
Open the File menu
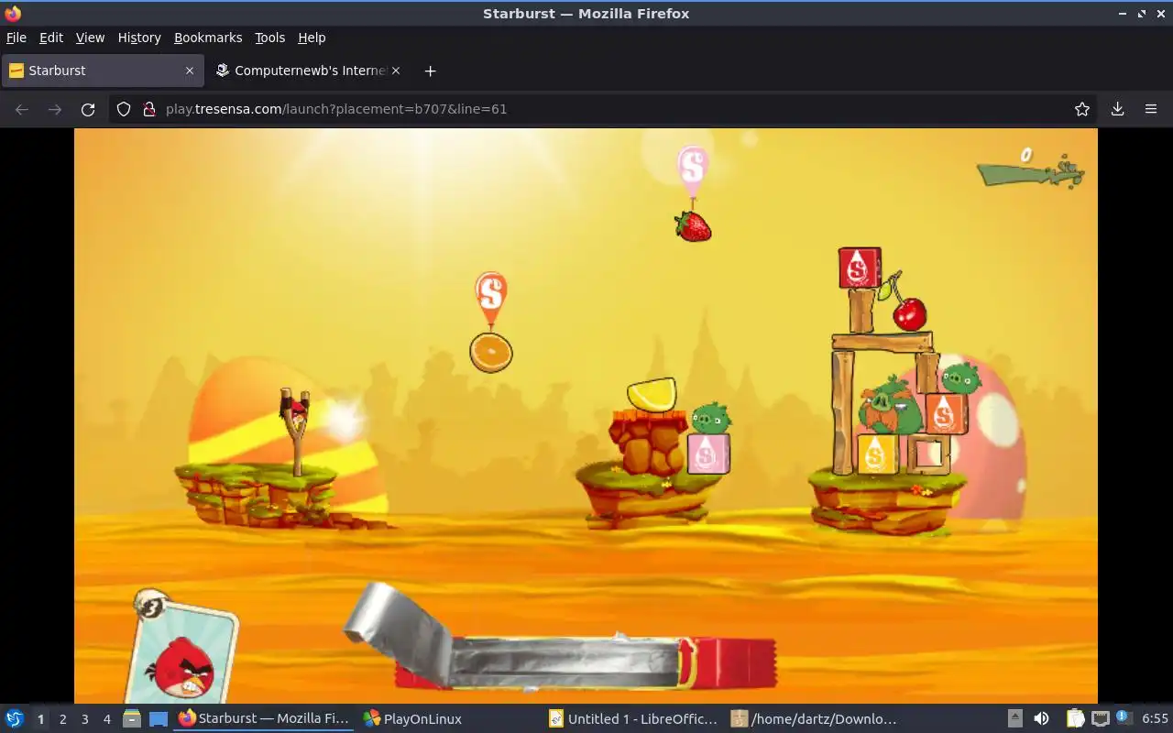16,38
